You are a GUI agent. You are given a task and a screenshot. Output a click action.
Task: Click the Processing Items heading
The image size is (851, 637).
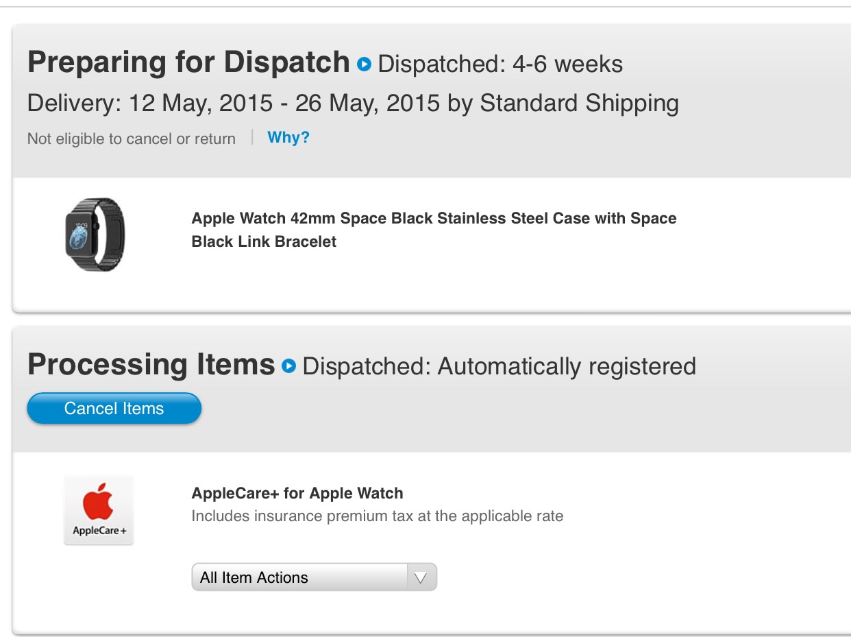tap(151, 364)
